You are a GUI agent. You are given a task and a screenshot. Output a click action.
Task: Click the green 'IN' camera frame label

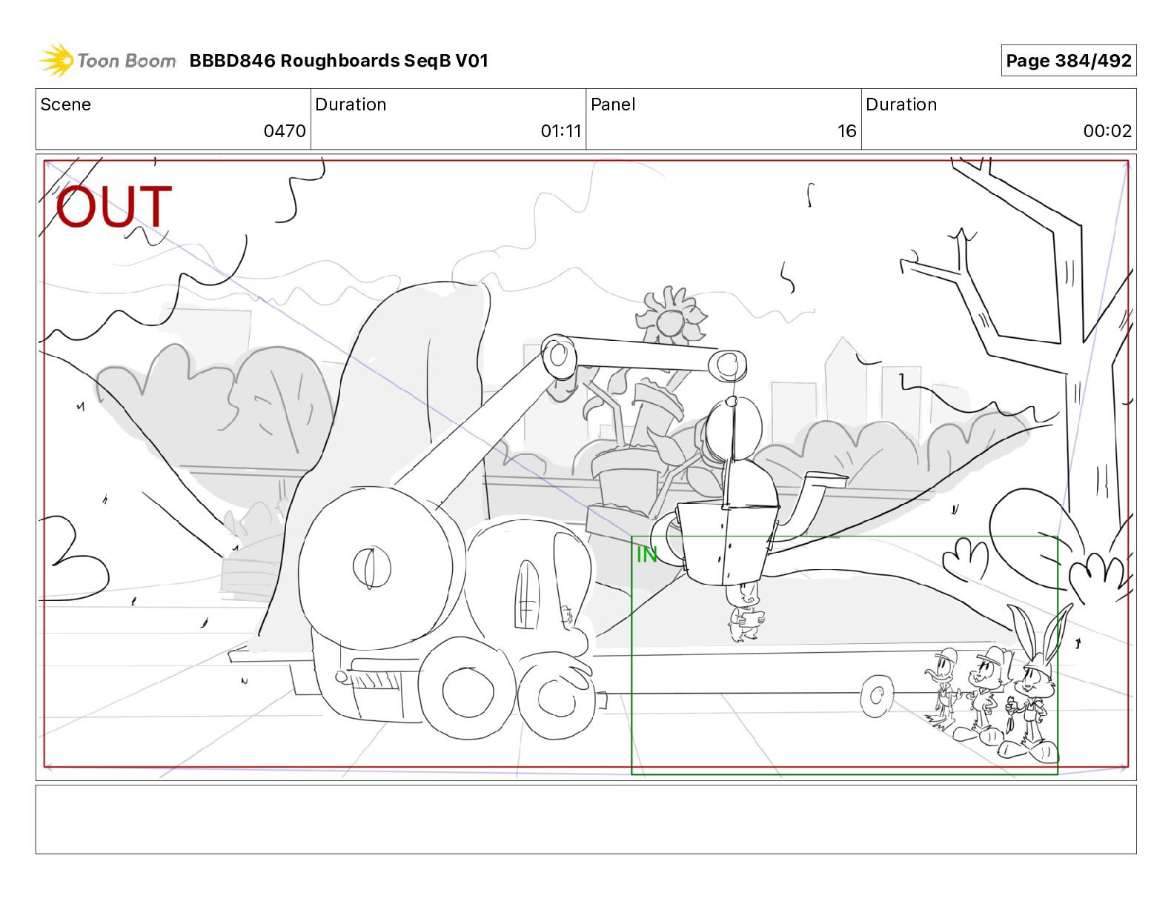click(x=647, y=554)
